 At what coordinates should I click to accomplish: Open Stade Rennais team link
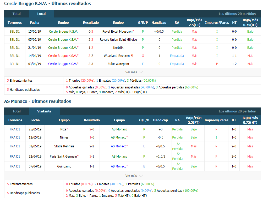point(64,146)
